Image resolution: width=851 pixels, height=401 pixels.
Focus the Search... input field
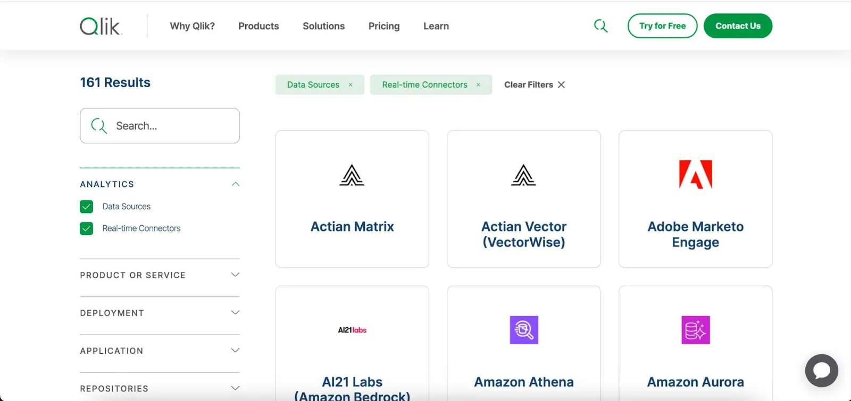tap(160, 126)
